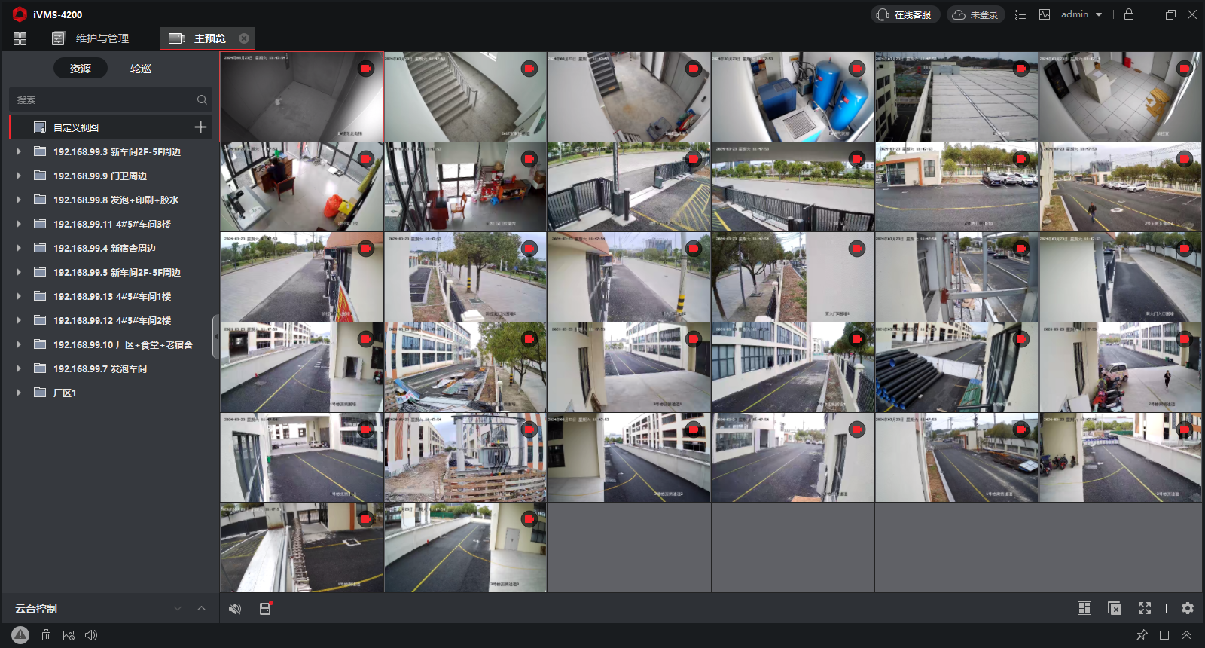
Task: Select the red furniture room camera view
Action: [x=465, y=187]
